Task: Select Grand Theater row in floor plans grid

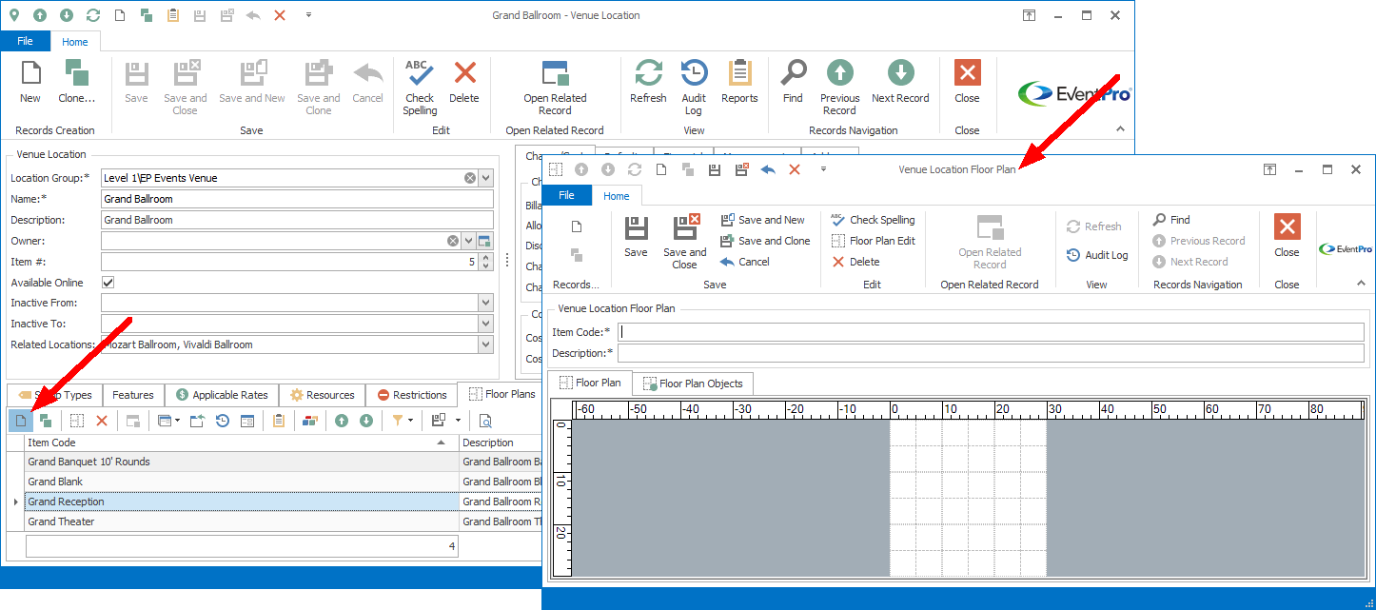Action: click(283, 521)
